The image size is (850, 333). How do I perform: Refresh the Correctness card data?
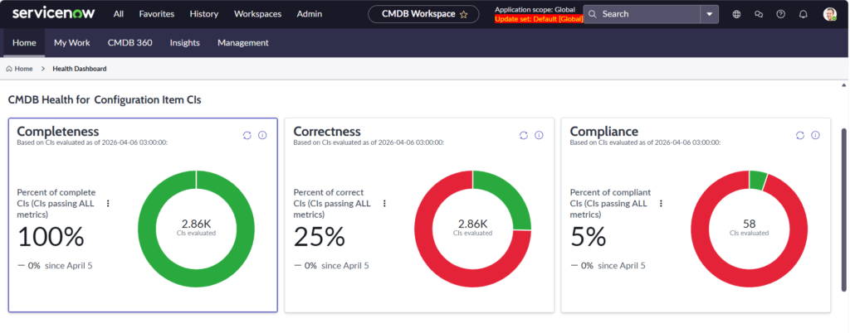[x=524, y=135]
